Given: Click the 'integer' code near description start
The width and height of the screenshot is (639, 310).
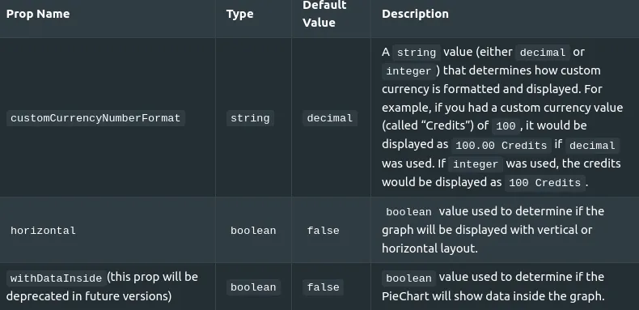Looking at the screenshot, I should click(408, 71).
